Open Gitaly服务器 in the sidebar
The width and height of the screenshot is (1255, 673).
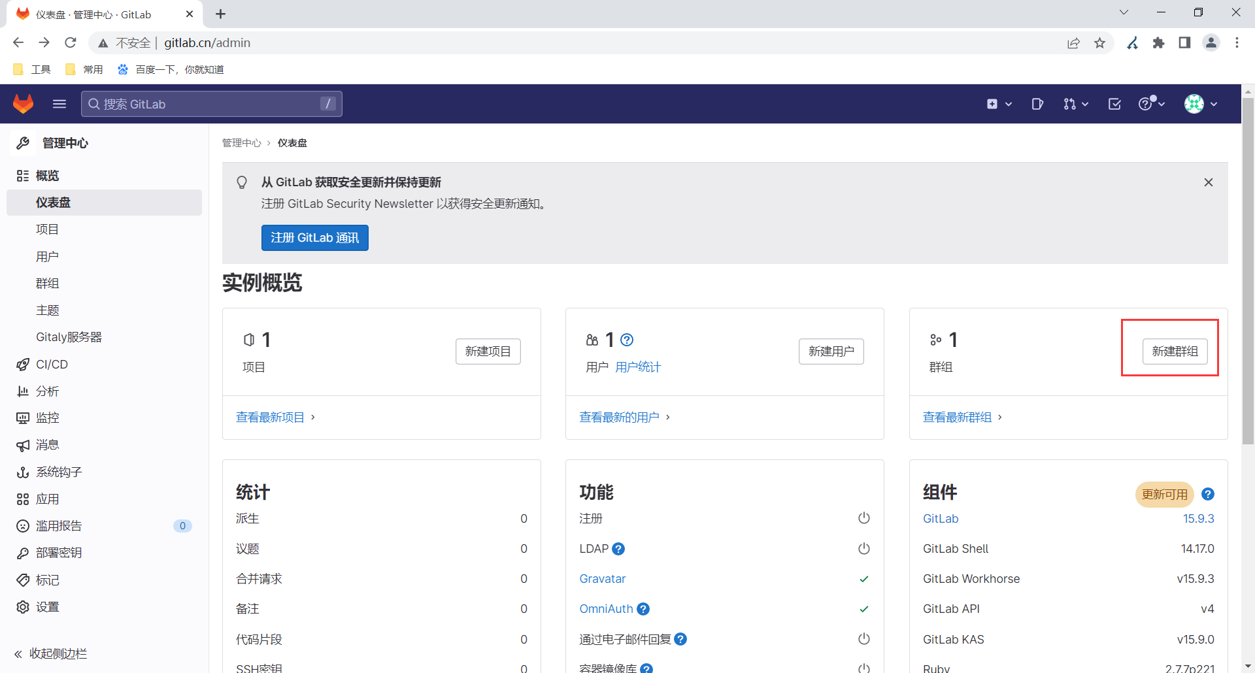tap(105, 337)
